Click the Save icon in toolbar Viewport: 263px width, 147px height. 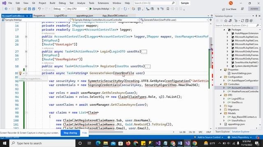[29, 9]
